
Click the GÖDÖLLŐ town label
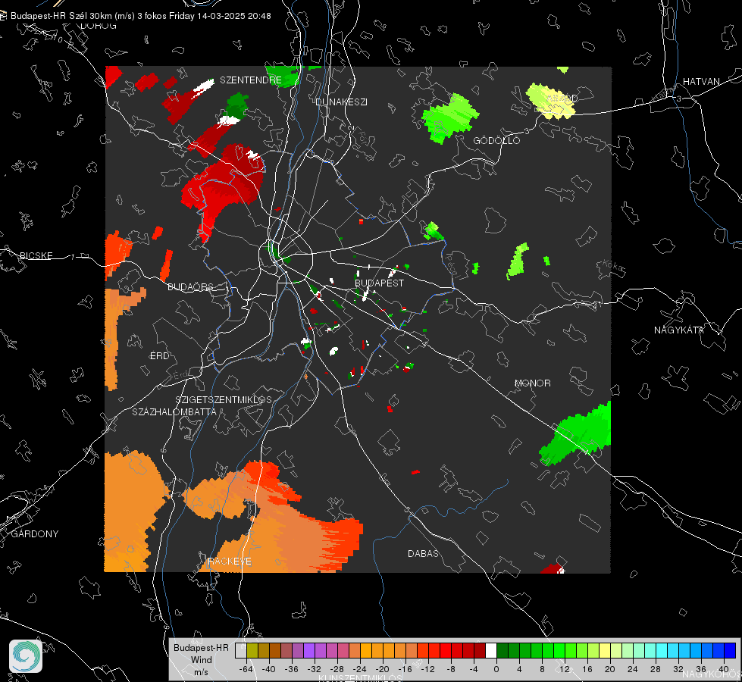click(496, 140)
